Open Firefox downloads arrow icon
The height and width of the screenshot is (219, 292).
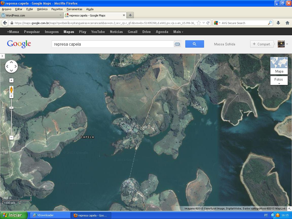click(278, 23)
